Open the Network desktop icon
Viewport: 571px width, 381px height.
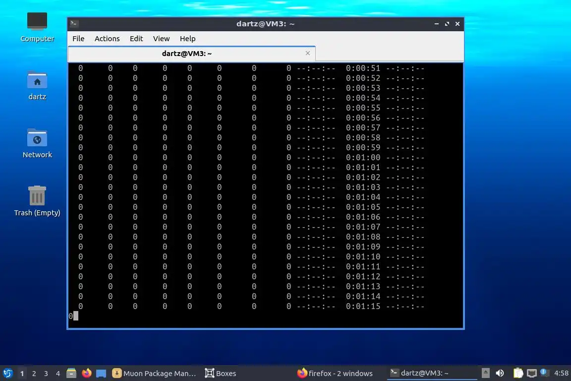tap(37, 143)
